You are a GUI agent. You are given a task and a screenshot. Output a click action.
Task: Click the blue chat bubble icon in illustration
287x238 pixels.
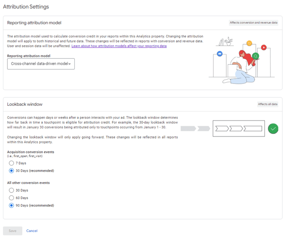tap(220, 54)
